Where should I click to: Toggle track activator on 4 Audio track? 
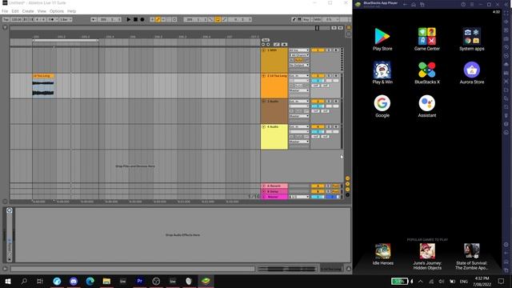coord(318,126)
